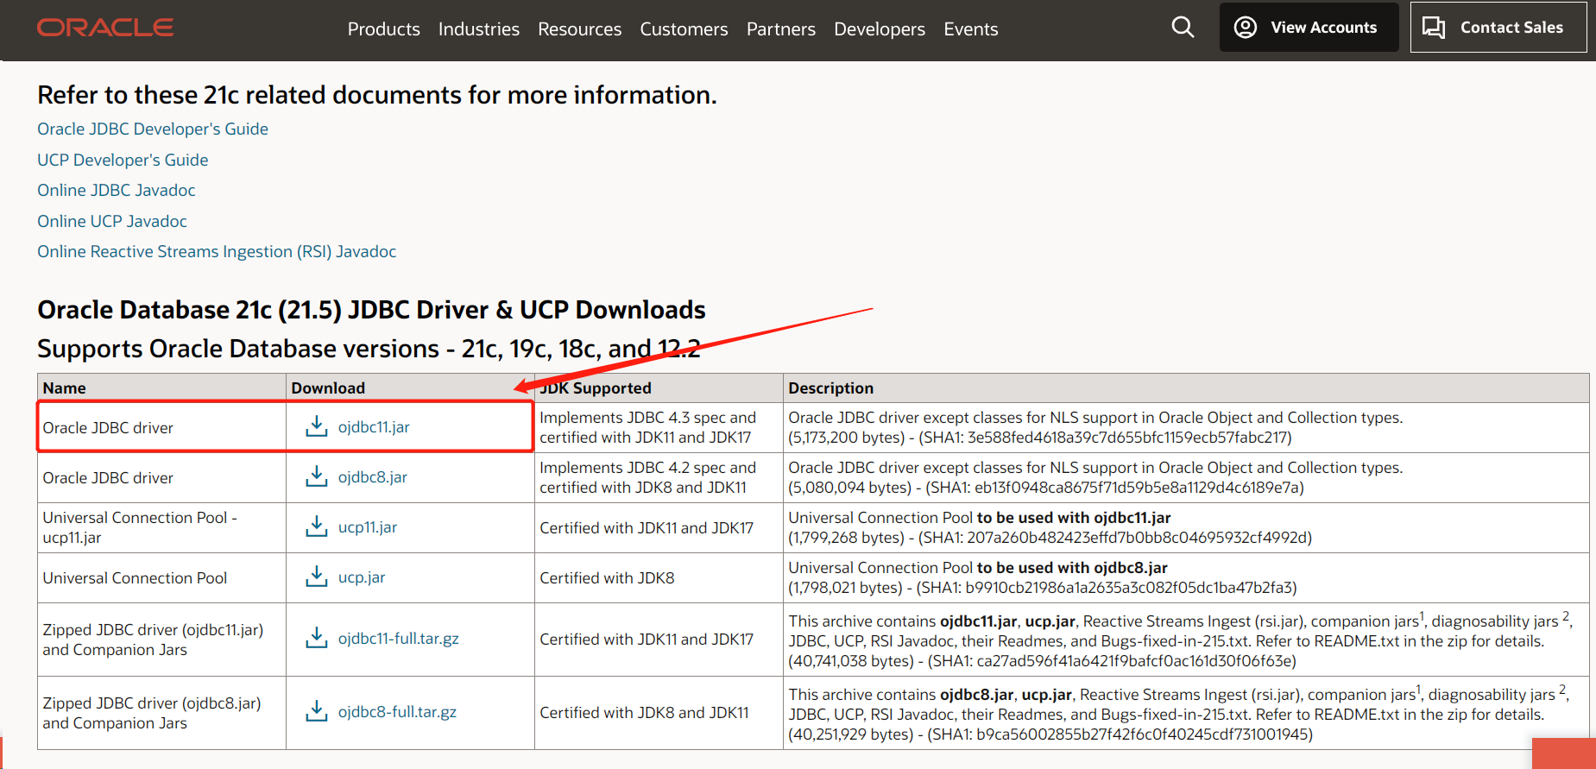Download the ojdbc11.jar file link

(x=374, y=427)
